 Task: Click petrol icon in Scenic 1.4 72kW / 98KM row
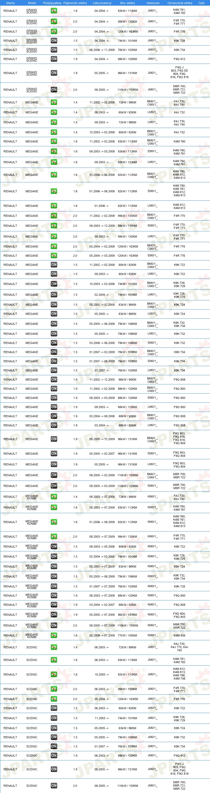click(x=54, y=647)
